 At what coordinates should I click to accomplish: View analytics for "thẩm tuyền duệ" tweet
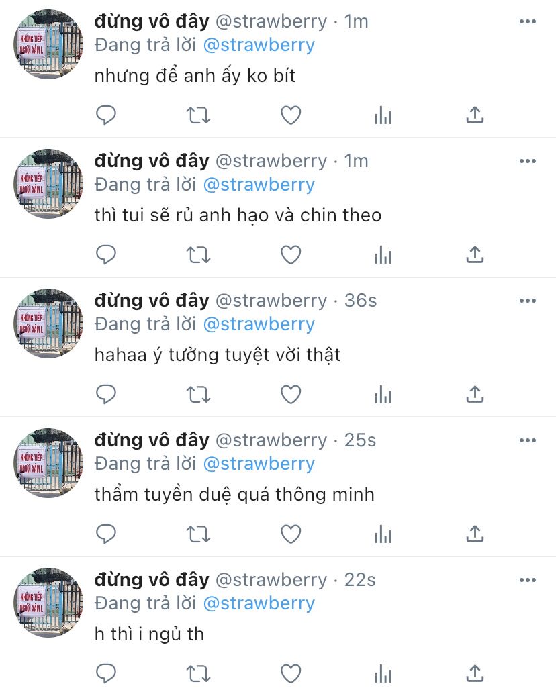pos(383,534)
